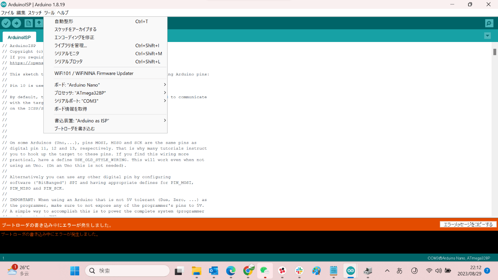Image resolution: width=498 pixels, height=280 pixels.
Task: Open the volume speaker tray icon
Action: 438,271
